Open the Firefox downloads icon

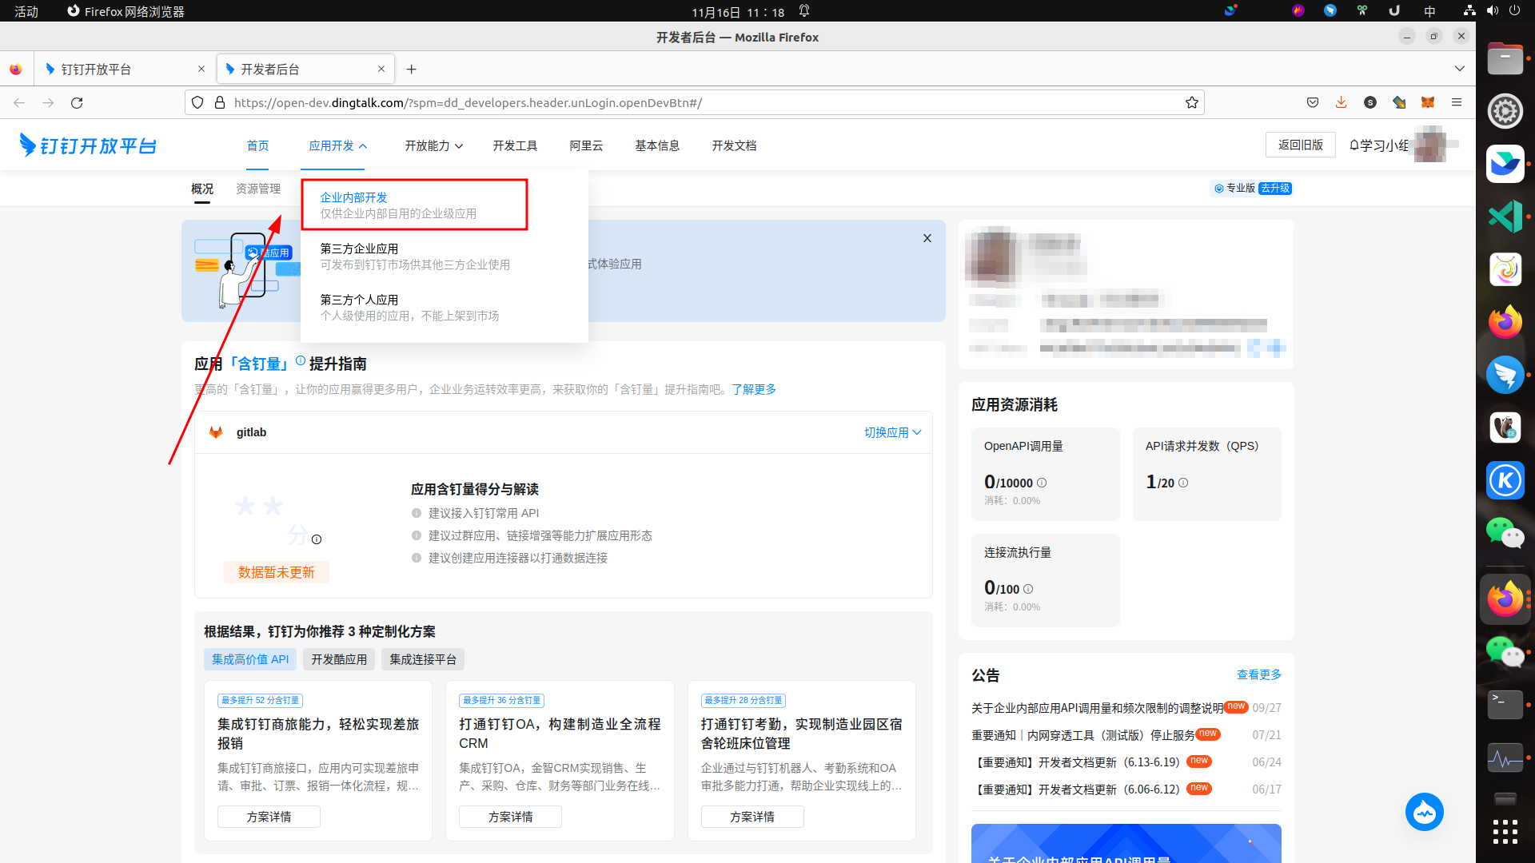(x=1341, y=102)
